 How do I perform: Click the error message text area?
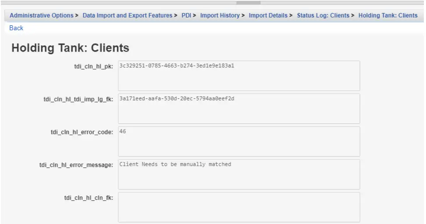239,174
